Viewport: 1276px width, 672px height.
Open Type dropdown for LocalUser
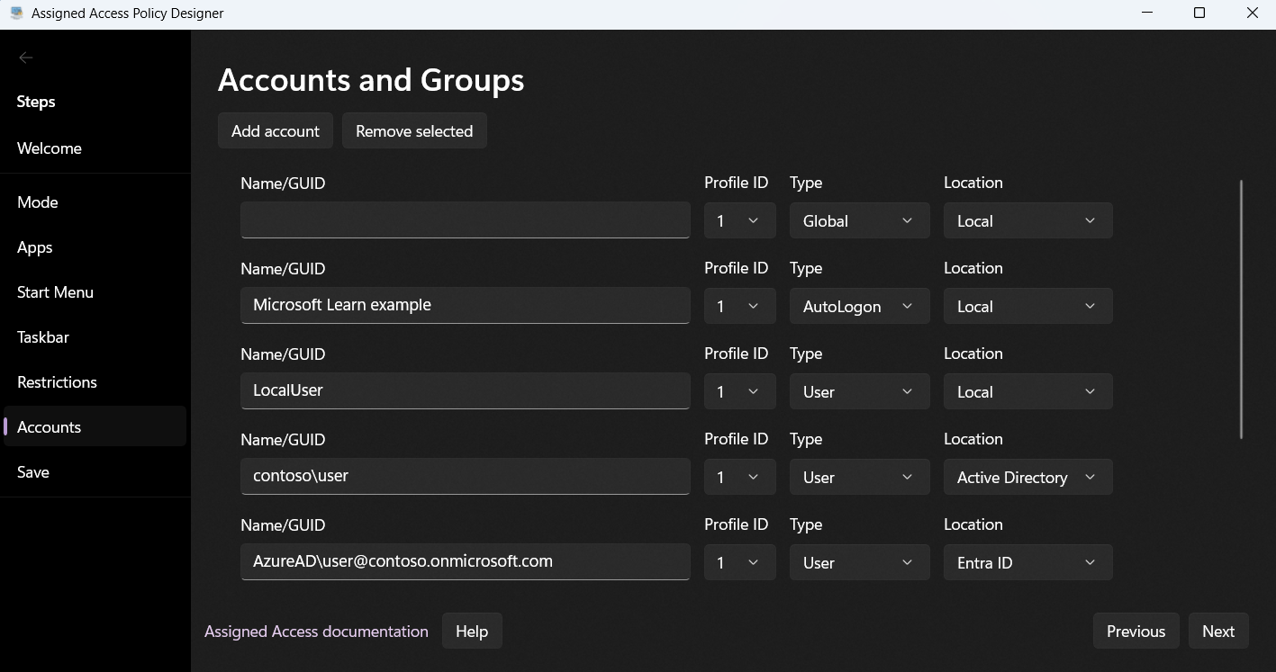[860, 391]
